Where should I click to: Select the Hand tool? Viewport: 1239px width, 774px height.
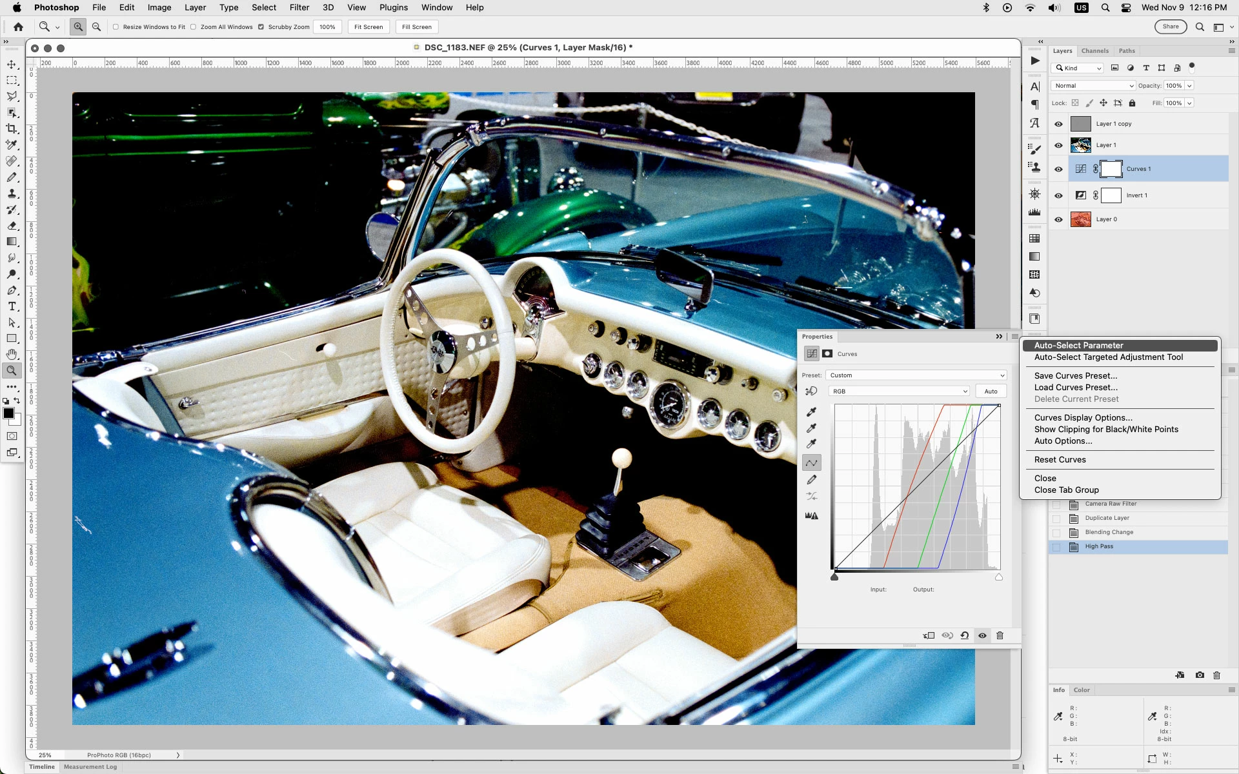pos(12,354)
